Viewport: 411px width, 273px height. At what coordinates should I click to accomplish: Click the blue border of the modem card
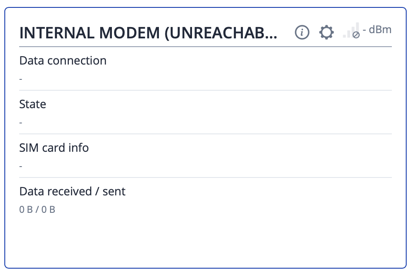(x=5, y=140)
